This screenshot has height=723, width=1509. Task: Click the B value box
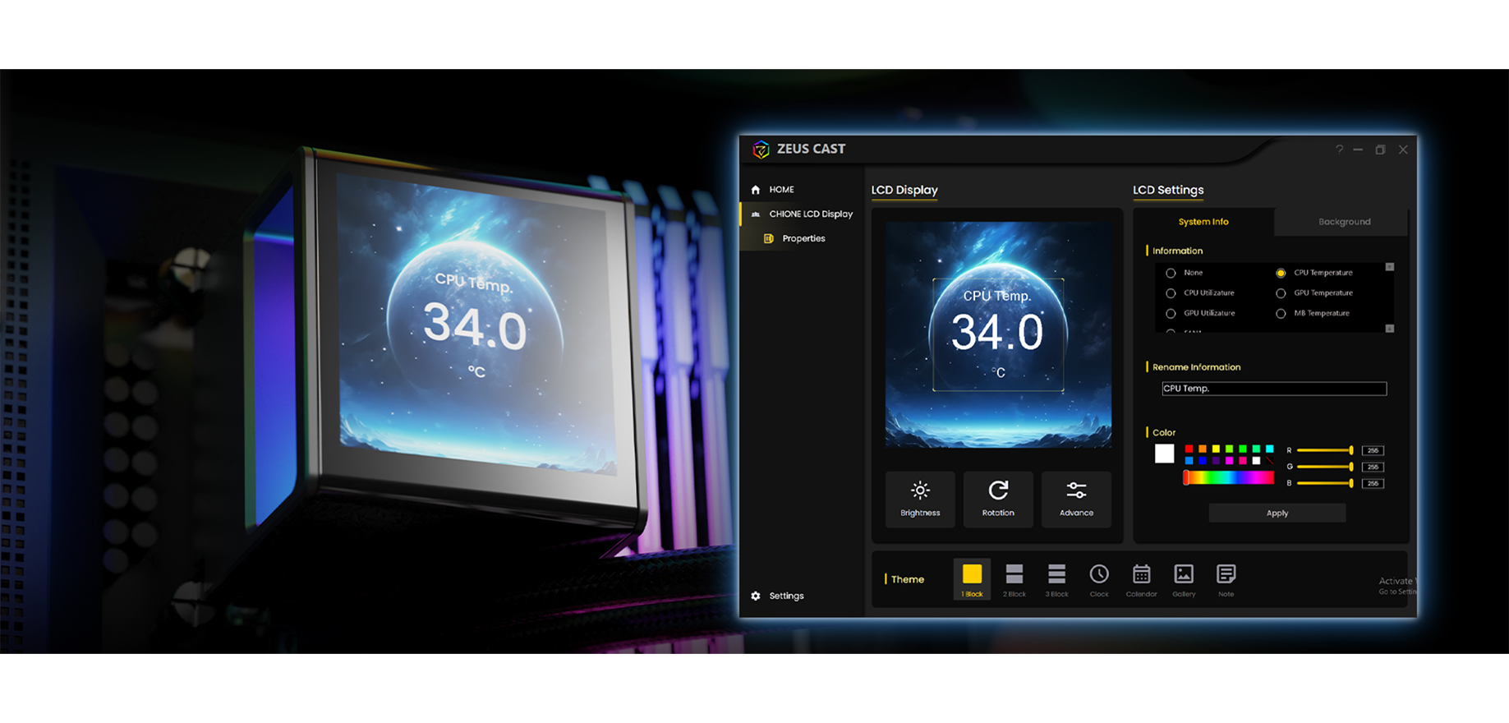[1373, 483]
